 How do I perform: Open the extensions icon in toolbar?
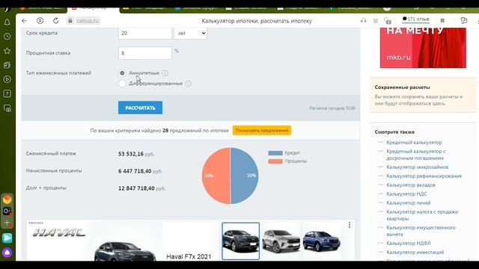point(464,21)
